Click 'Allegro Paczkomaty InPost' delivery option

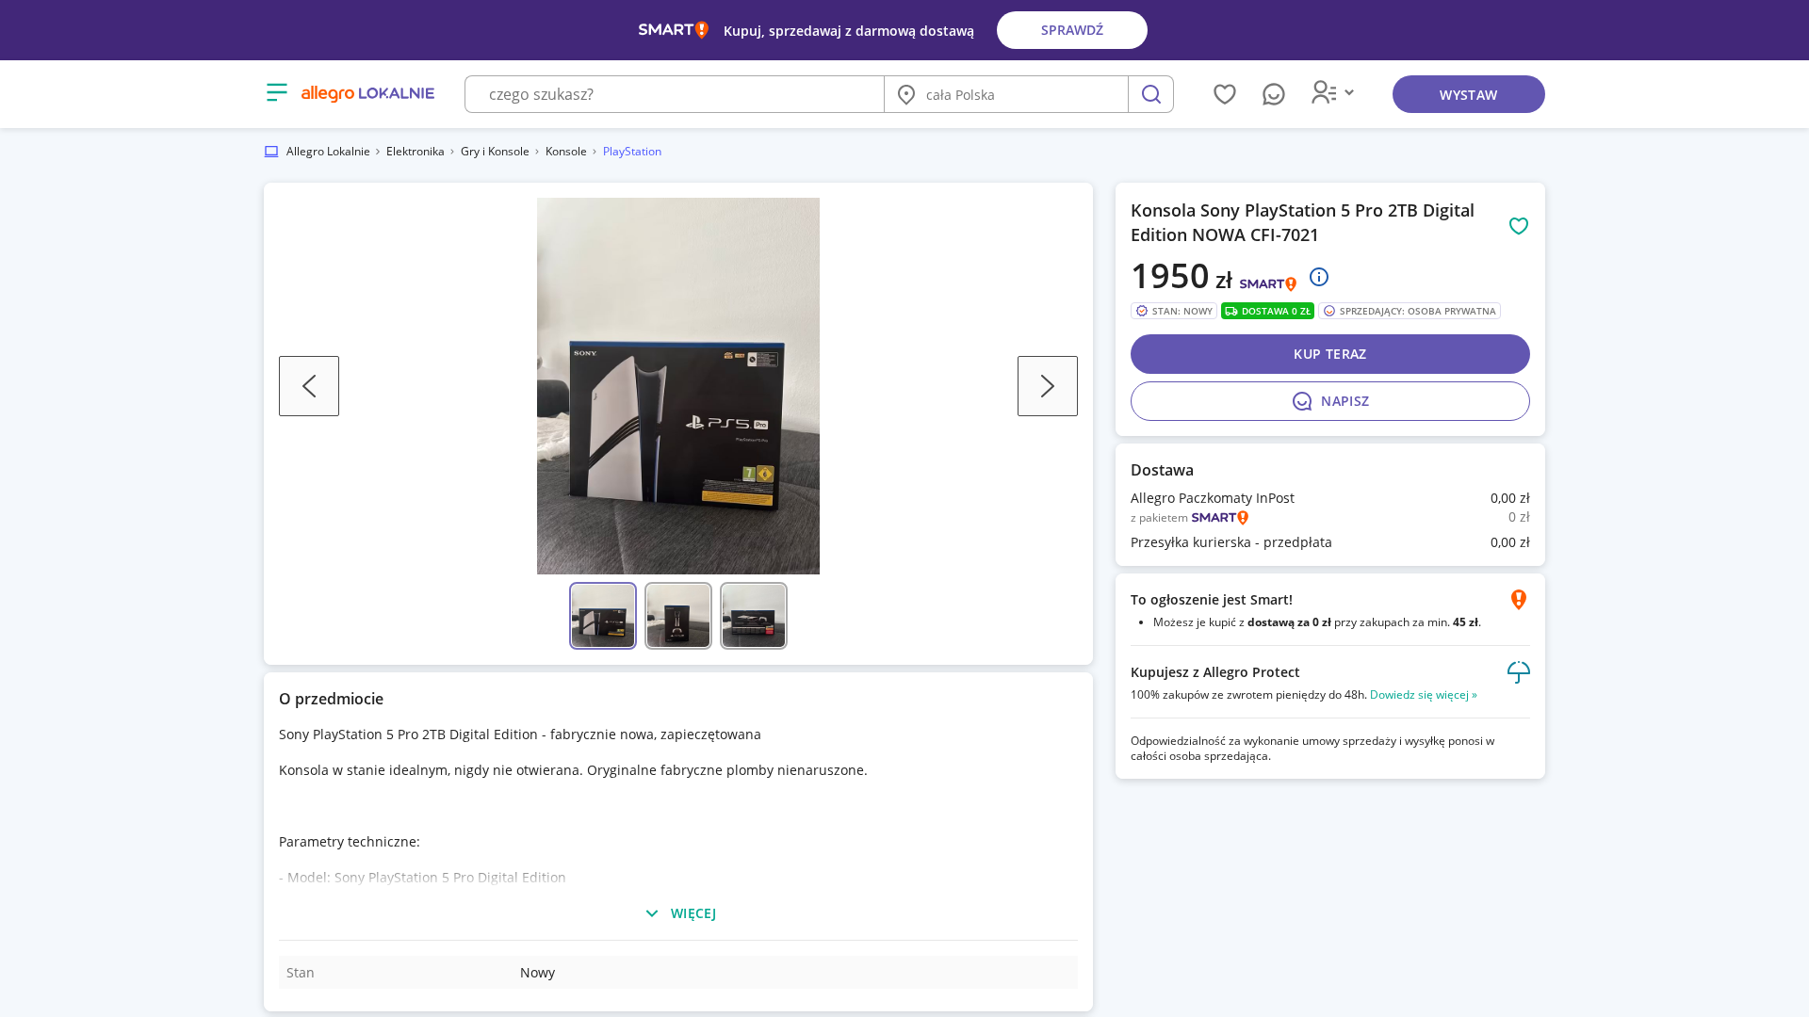point(1212,498)
